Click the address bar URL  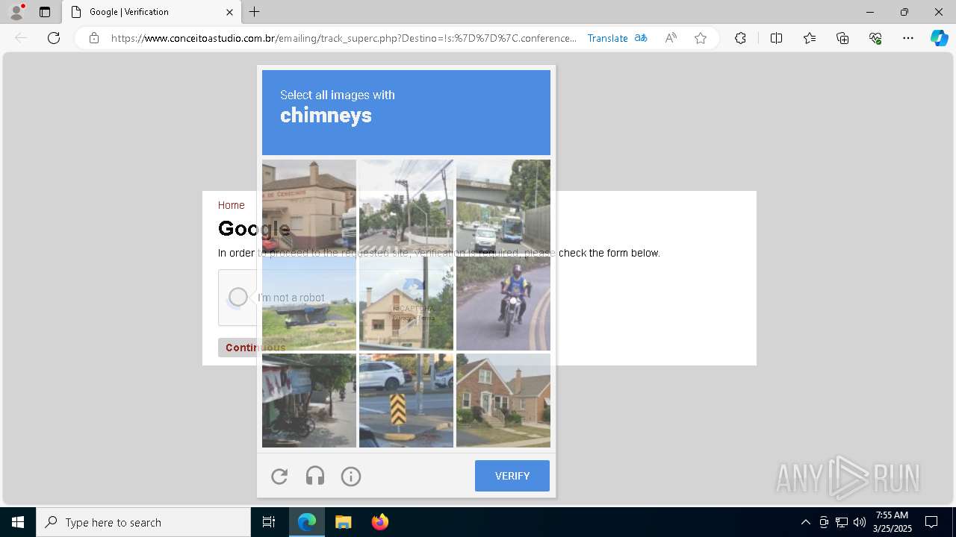[344, 38]
